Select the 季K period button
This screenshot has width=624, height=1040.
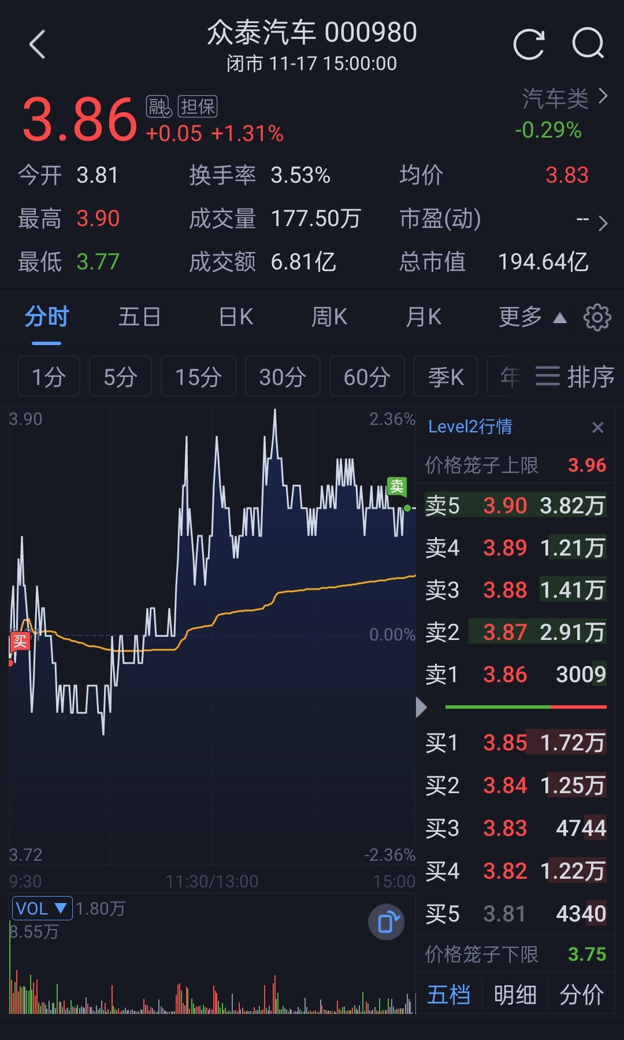445,376
